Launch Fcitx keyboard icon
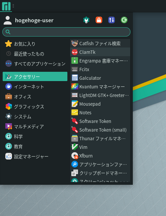 tap(75, 69)
